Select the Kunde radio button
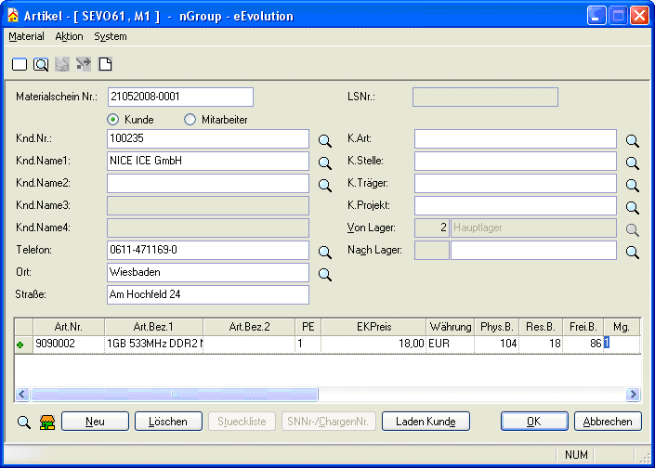This screenshot has width=655, height=468. [113, 120]
